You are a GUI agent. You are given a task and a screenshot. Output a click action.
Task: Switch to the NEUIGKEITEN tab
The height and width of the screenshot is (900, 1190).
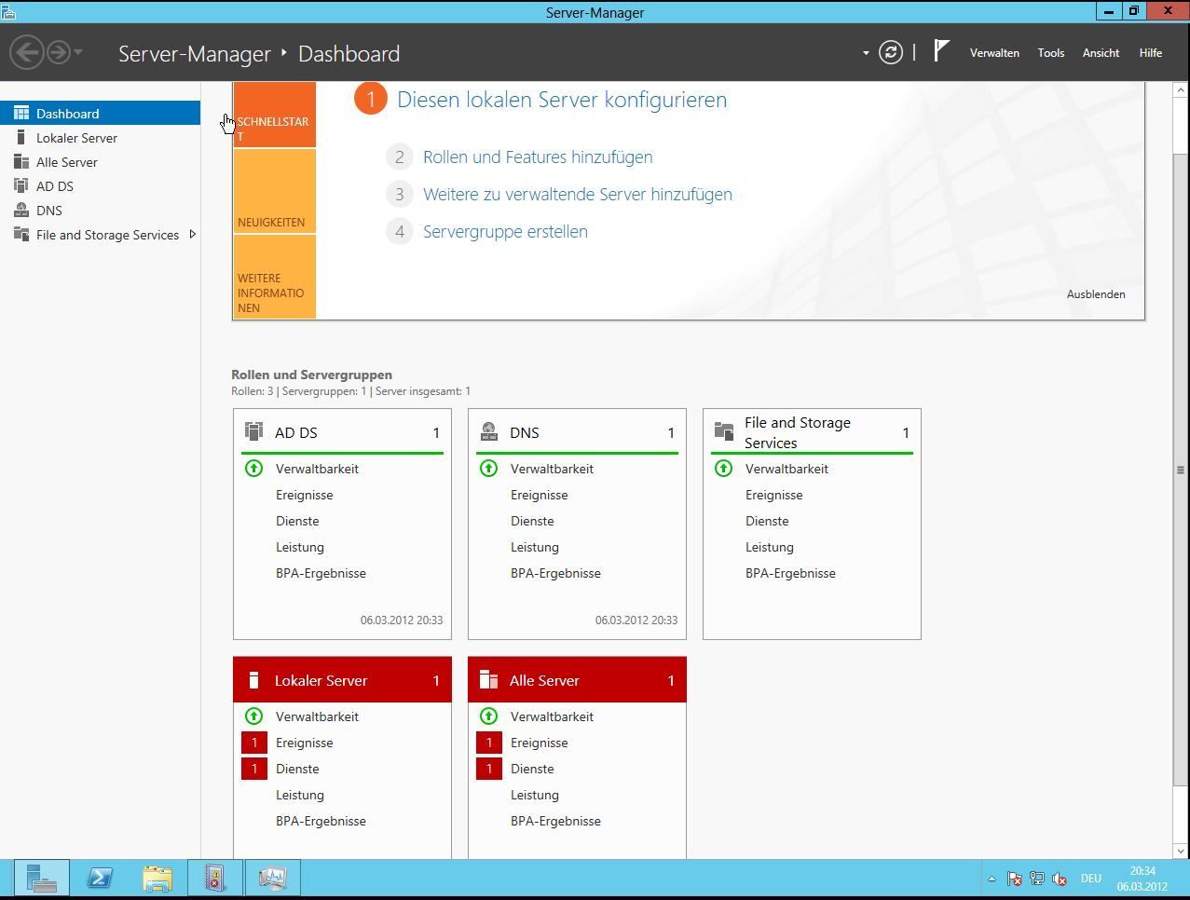coord(274,191)
